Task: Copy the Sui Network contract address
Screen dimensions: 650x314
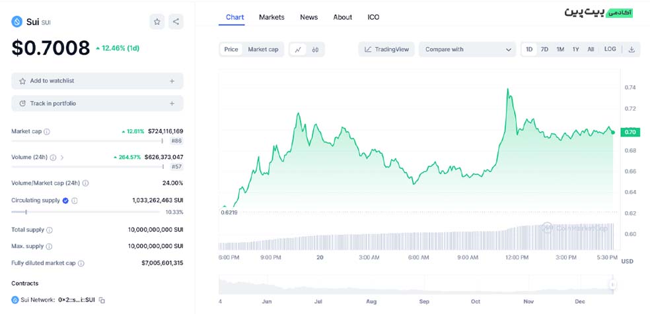Action: (102, 300)
